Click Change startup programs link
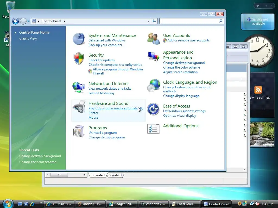 tap(107, 137)
